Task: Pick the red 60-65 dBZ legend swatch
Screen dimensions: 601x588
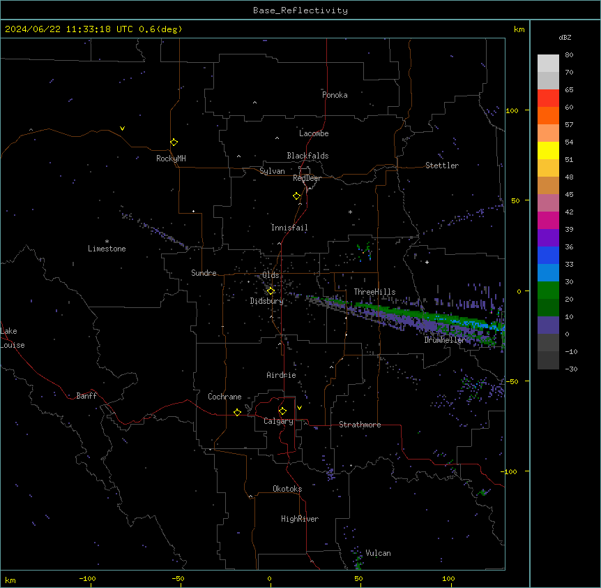Action: click(x=548, y=98)
